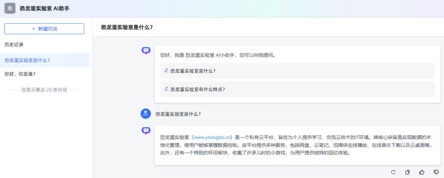The image size is (444, 178).
Task: Dislike the answer with thumbs-down icon
Action: click(x=436, y=172)
